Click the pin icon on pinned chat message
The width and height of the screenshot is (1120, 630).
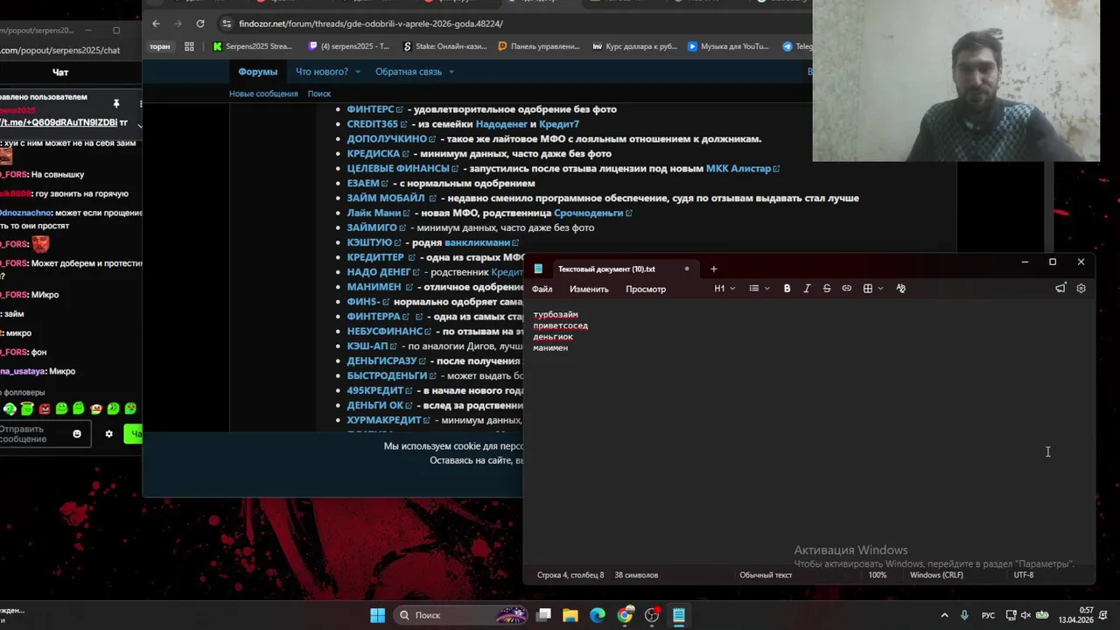[x=115, y=103]
